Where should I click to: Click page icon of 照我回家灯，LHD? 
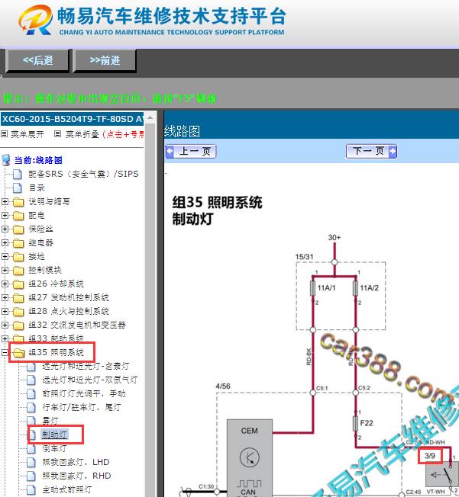(x=31, y=462)
